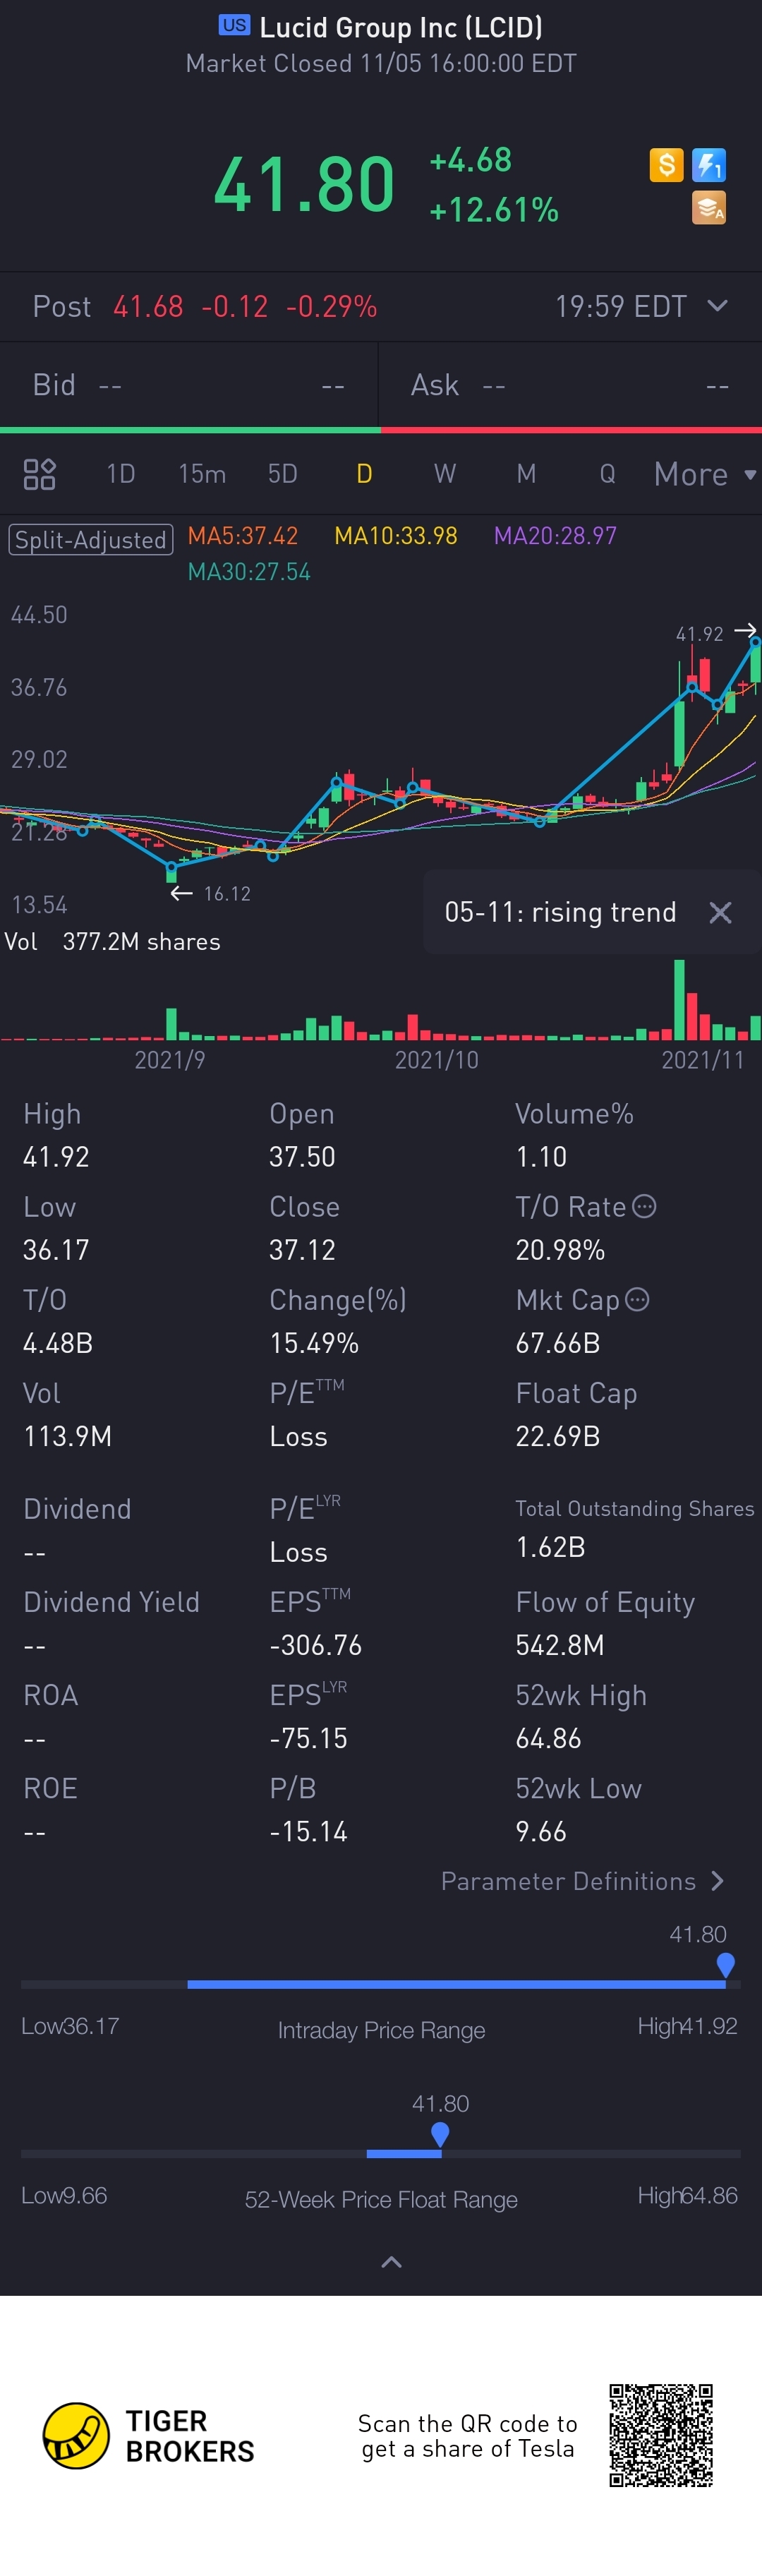This screenshot has width=762, height=2576.
Task: Open Parameter Definitions link
Action: coord(582,1881)
